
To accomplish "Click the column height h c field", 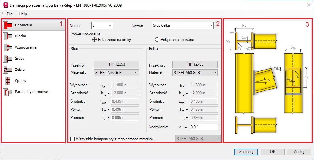I will (x=125, y=85).
